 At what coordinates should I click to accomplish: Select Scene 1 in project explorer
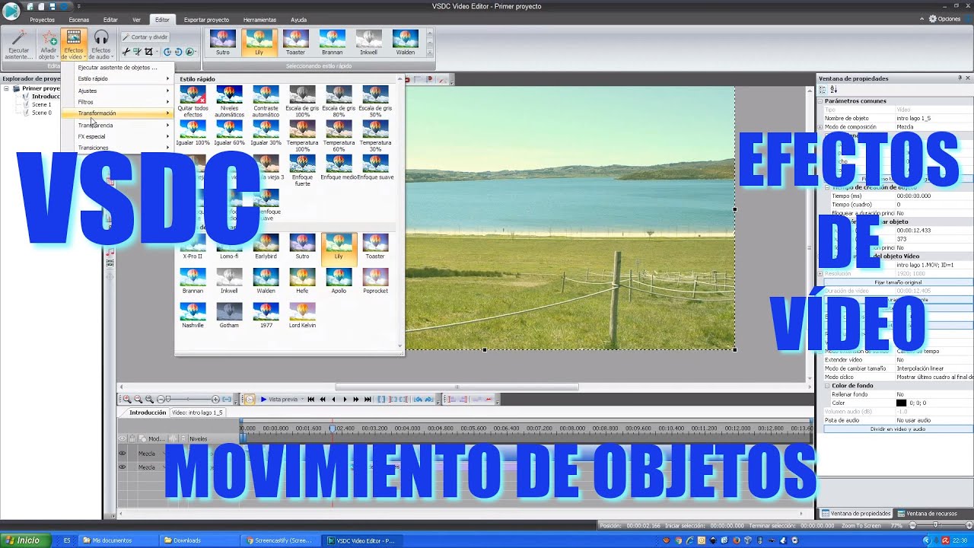(x=42, y=104)
